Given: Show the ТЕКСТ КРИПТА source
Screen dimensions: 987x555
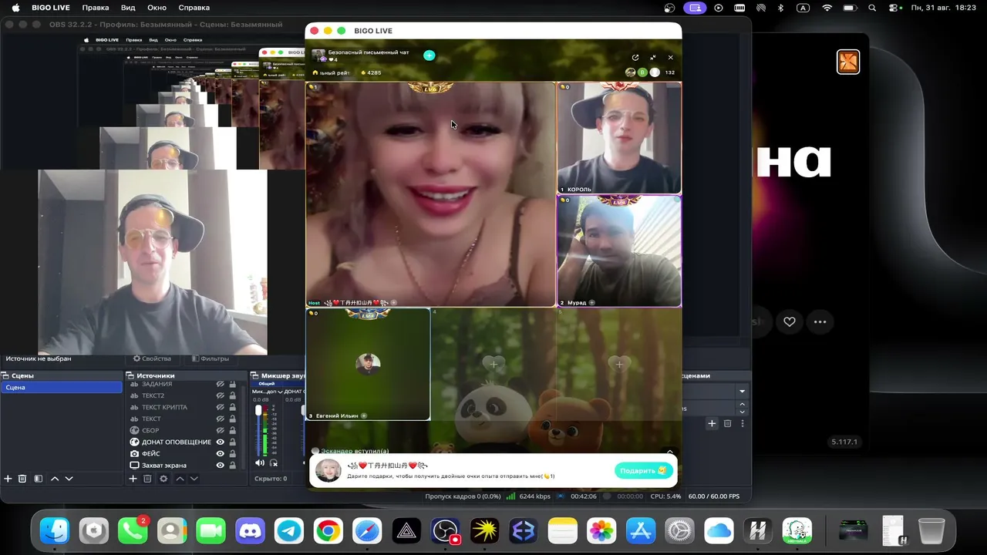Looking at the screenshot, I should [220, 407].
